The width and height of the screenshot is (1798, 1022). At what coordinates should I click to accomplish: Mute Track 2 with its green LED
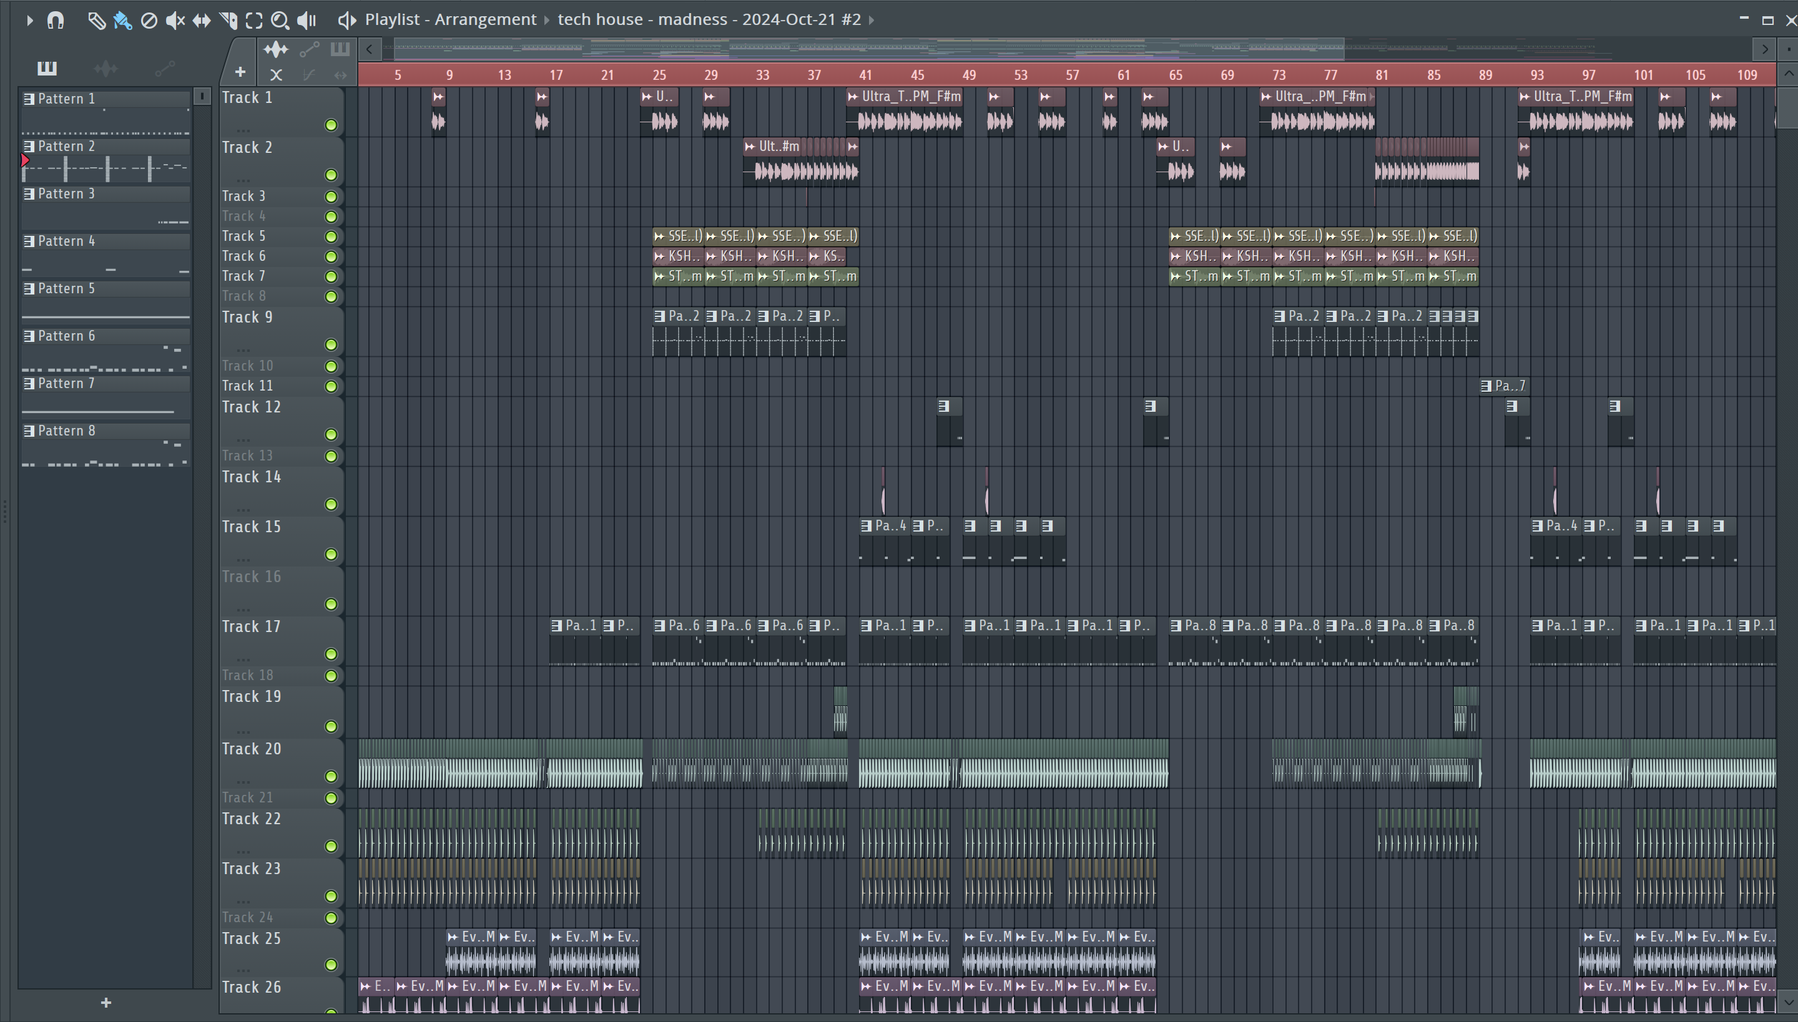click(331, 175)
